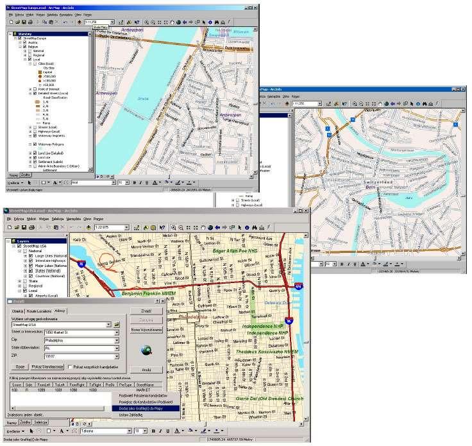The height and width of the screenshot is (446, 472).
Task: Open map scale dropdown in USA window
Action: click(127, 227)
